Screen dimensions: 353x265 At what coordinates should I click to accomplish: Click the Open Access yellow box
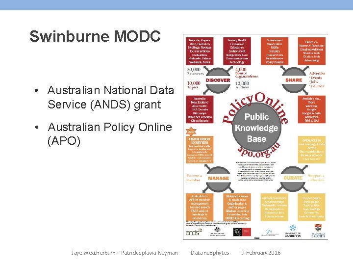pyautogui.click(x=312, y=150)
